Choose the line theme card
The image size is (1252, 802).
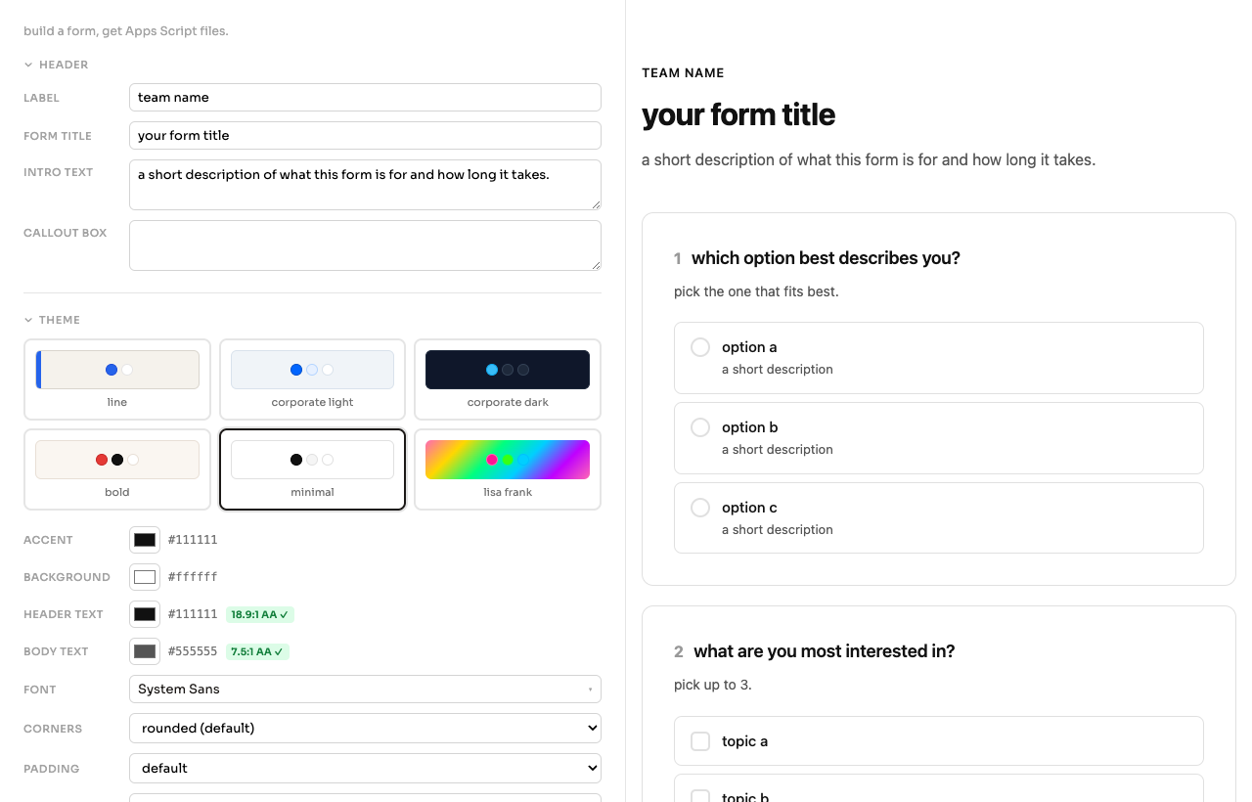117,379
